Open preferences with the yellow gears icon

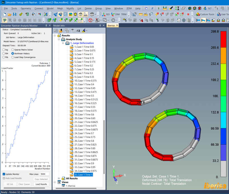(x=21, y=14)
